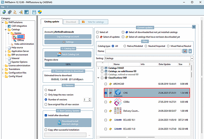204x139 pixels.
Task: Choose the Mixed Native/Neutral catalog type
Action: point(168,46)
